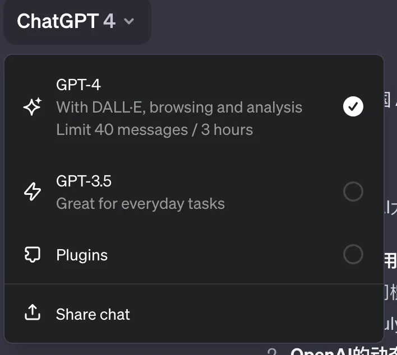Click the Share chat upload icon
This screenshot has height=355, width=397.
(33, 312)
